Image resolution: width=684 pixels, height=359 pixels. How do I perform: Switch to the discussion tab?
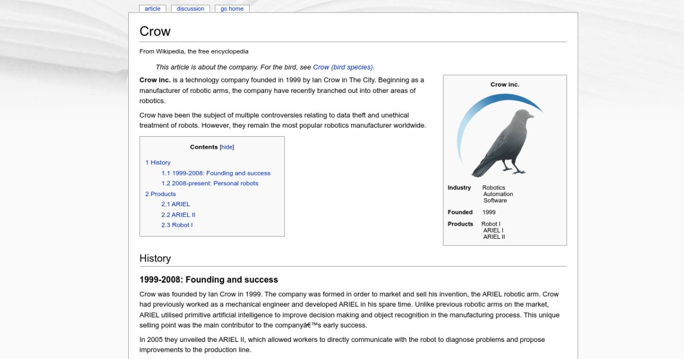click(x=190, y=9)
